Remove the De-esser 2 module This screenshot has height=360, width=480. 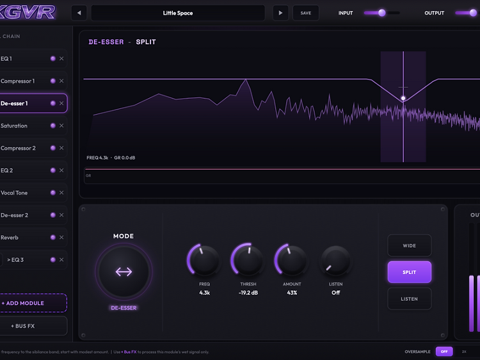tap(61, 215)
